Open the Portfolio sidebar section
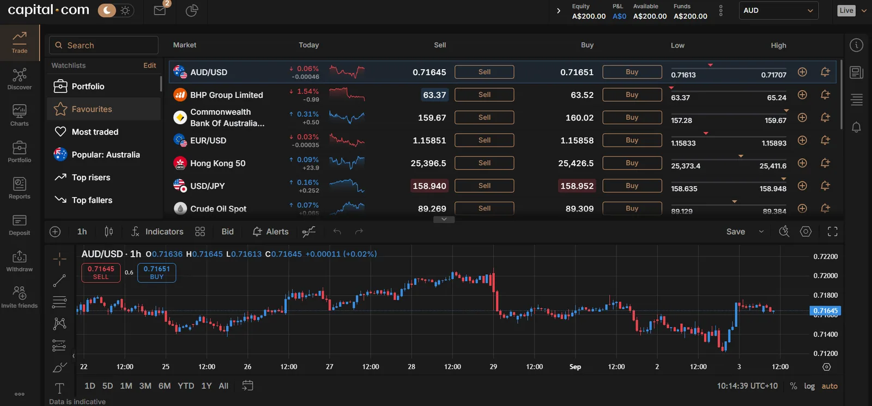Image resolution: width=872 pixels, height=406 pixels. [x=20, y=152]
